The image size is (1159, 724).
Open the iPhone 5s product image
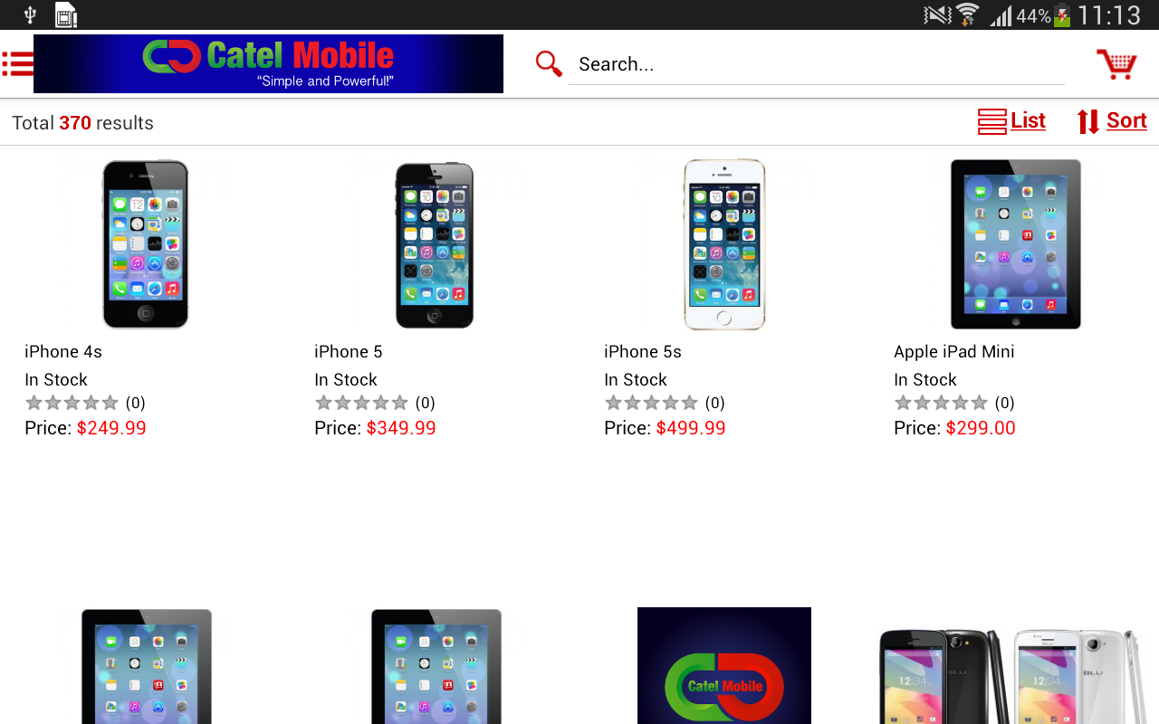pos(724,244)
